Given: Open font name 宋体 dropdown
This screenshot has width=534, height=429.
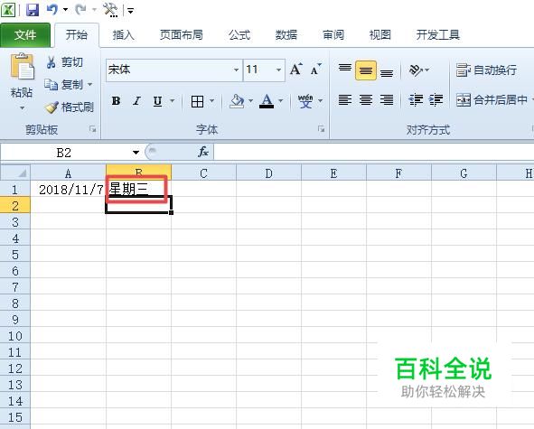Looking at the screenshot, I should [236, 70].
